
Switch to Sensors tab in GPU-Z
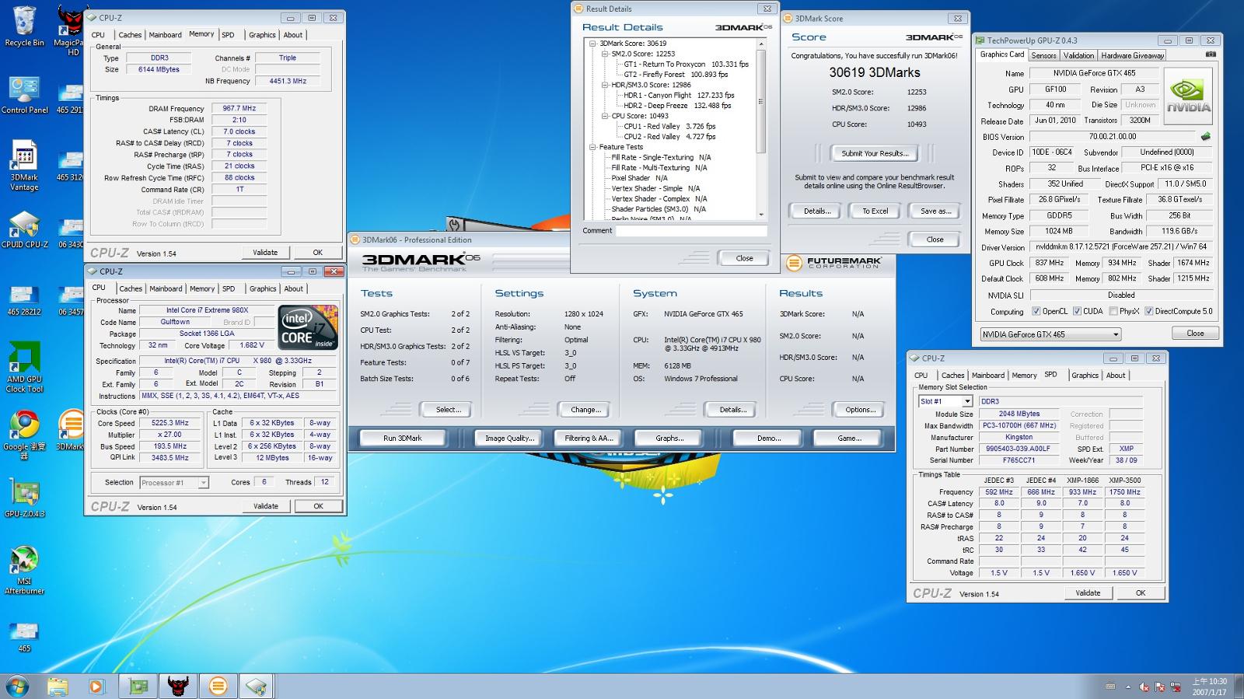[x=1043, y=55]
